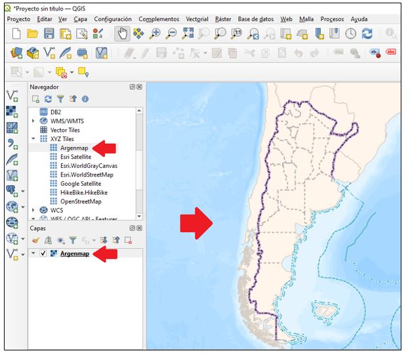Filter legend funnel icon in Capas
This screenshot has height=355, width=406.
pyautogui.click(x=73, y=240)
